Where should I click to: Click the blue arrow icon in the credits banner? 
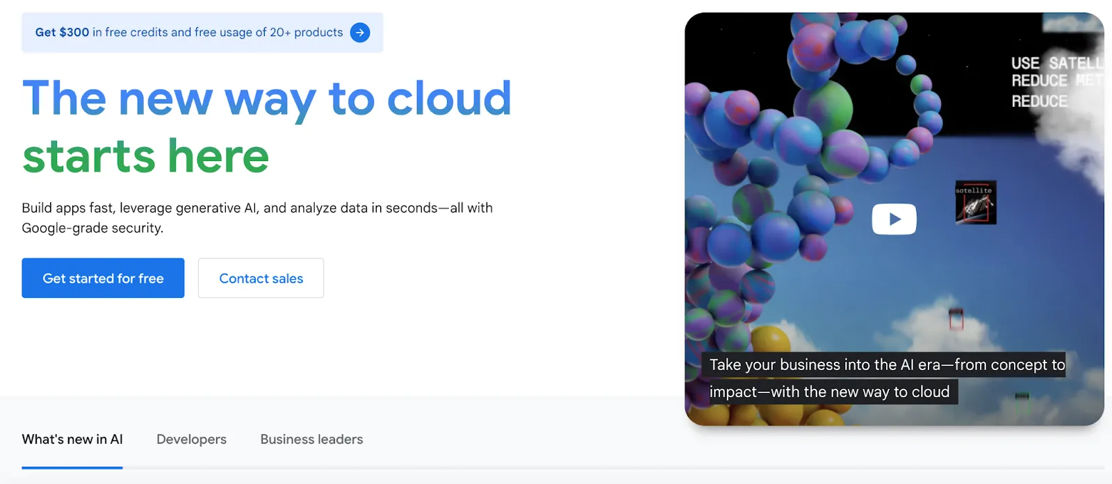tap(360, 33)
